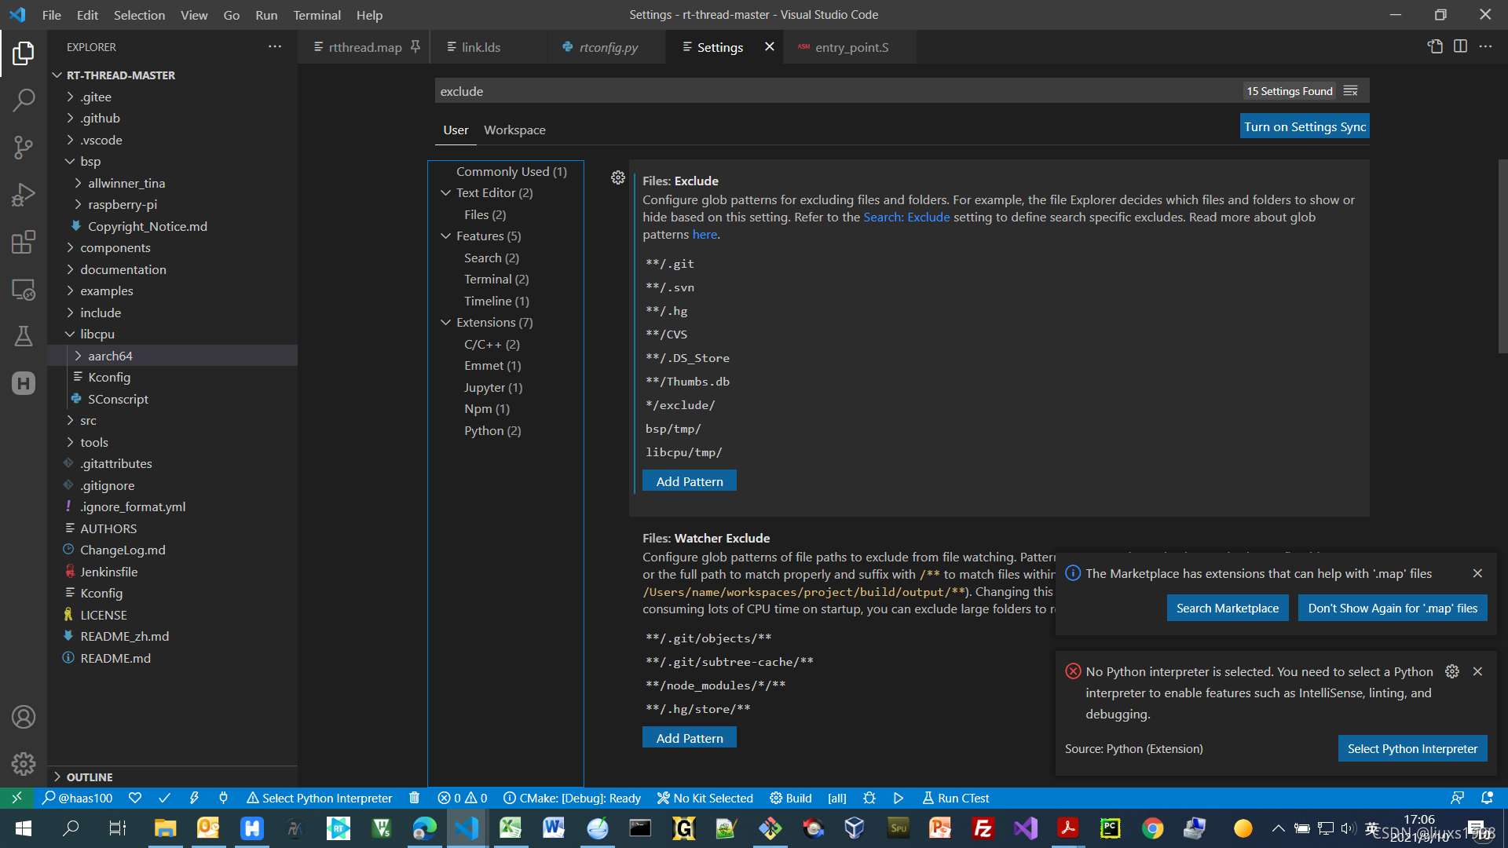Click the settings filter list icon

tap(1351, 91)
